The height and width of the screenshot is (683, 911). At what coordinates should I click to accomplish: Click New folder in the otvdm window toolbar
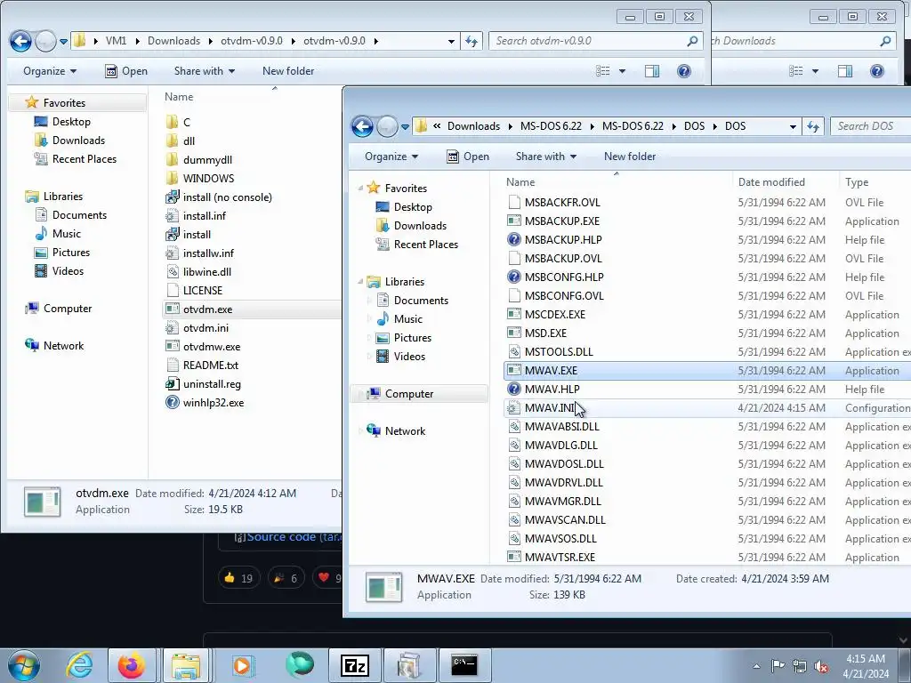(288, 71)
